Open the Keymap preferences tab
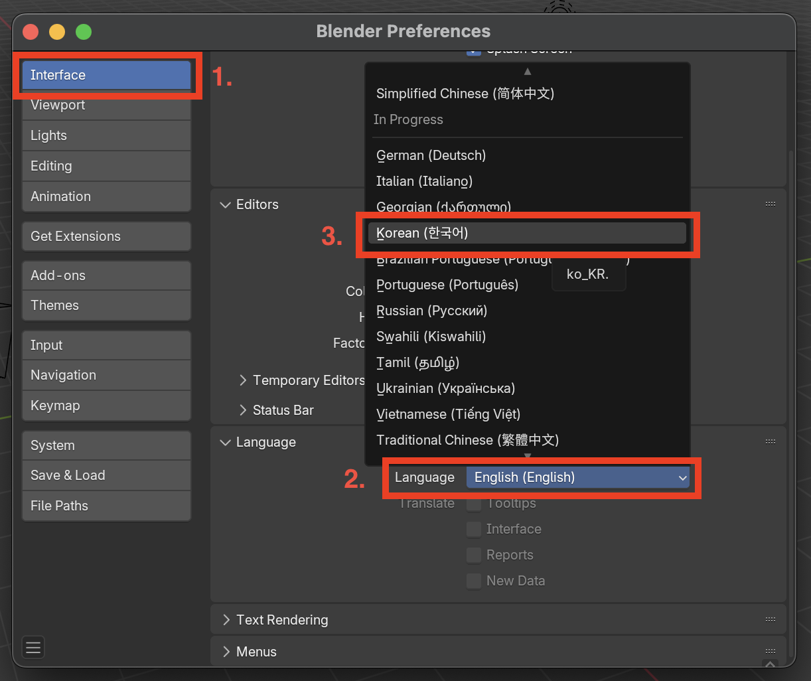This screenshot has width=811, height=681. [x=106, y=406]
